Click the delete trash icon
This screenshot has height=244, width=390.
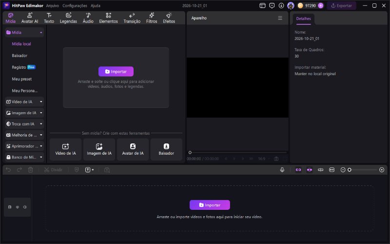(30, 170)
